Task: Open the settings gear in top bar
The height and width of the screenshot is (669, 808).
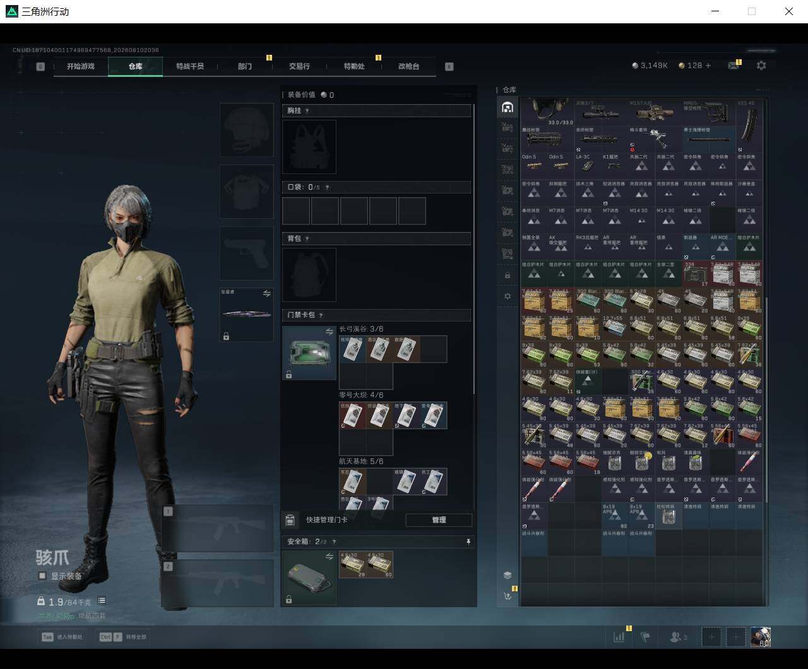Action: click(x=761, y=66)
